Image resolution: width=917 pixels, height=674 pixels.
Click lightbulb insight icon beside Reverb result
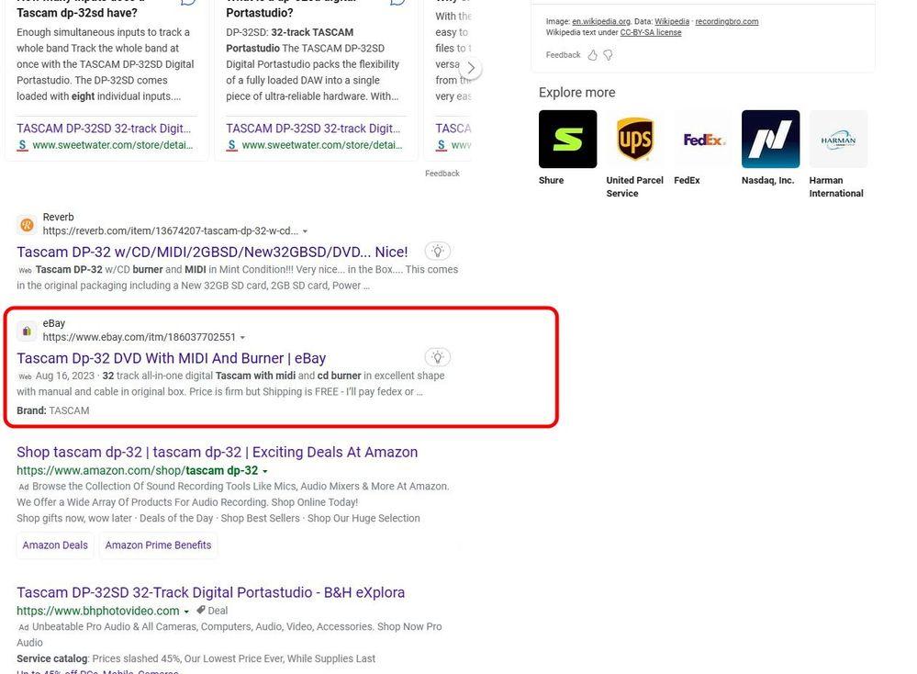[438, 251]
